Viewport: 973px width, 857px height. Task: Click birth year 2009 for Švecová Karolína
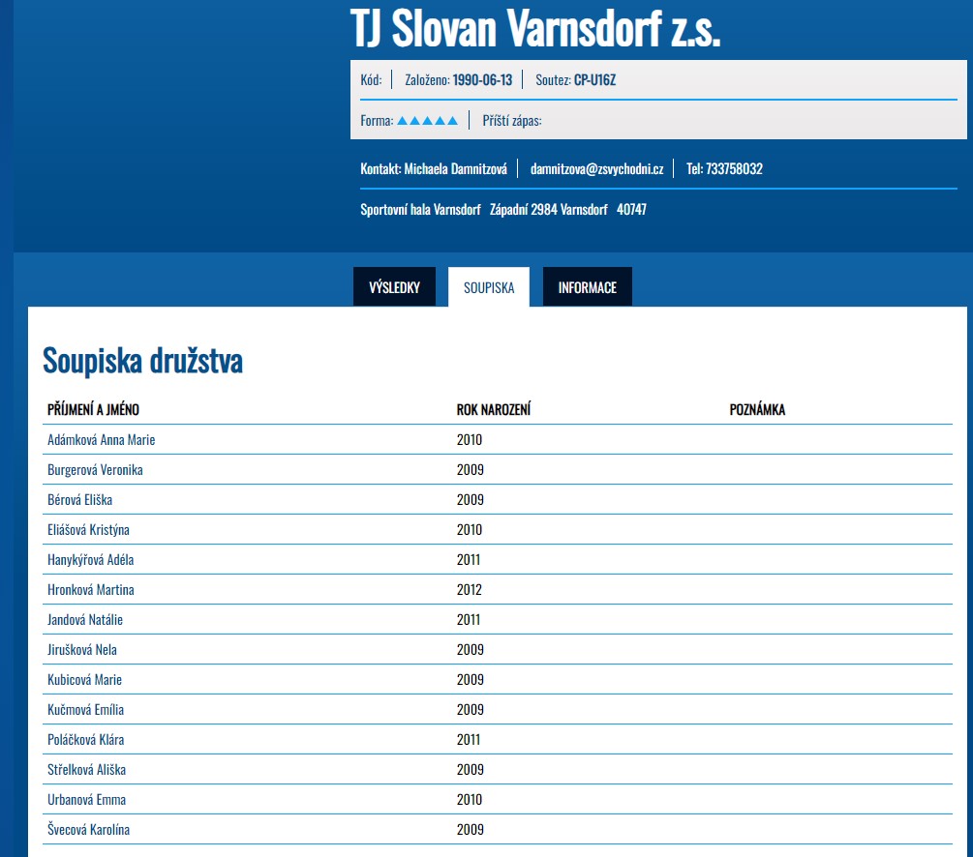[x=470, y=829]
